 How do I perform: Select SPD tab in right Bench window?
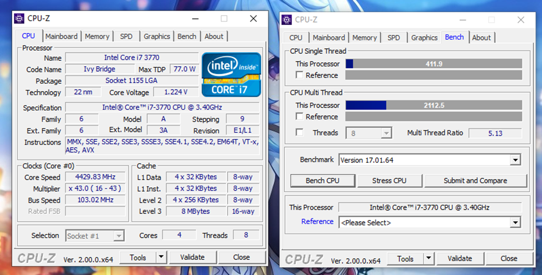[394, 38]
